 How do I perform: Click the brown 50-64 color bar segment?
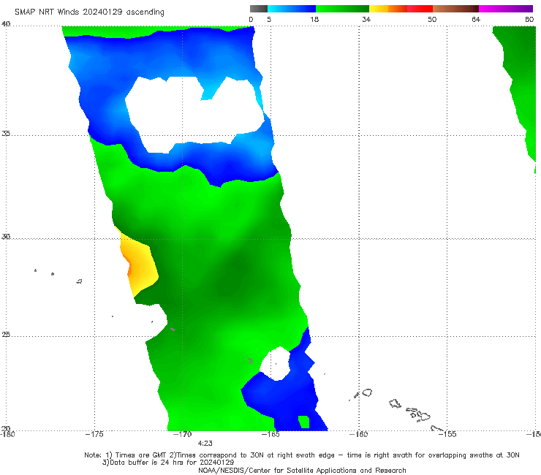pyautogui.click(x=455, y=9)
